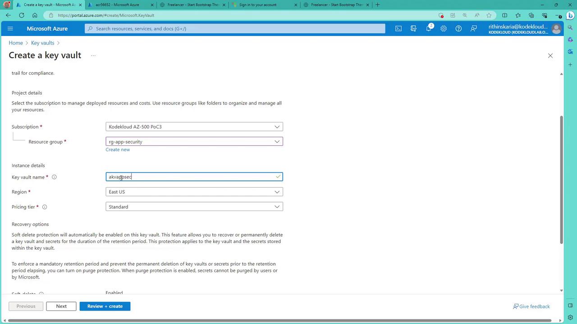Click the Create new resource group link

[118, 150]
